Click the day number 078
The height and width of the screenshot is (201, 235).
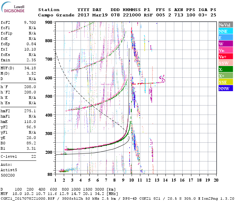[x=115, y=15]
